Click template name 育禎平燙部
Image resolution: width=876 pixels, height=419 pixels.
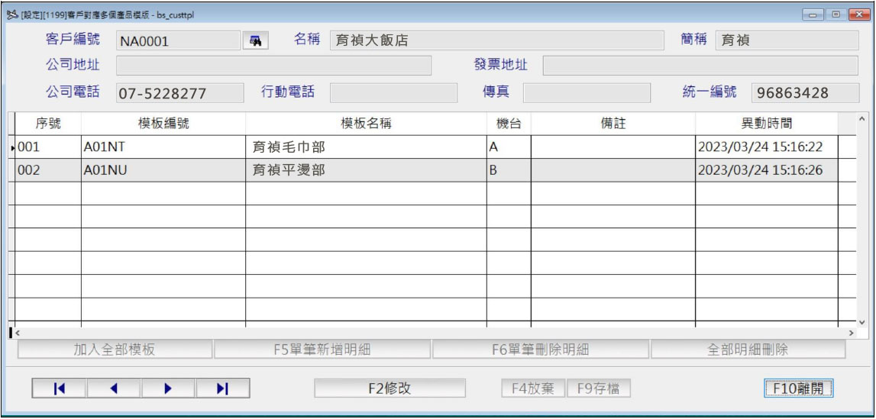pos(366,170)
